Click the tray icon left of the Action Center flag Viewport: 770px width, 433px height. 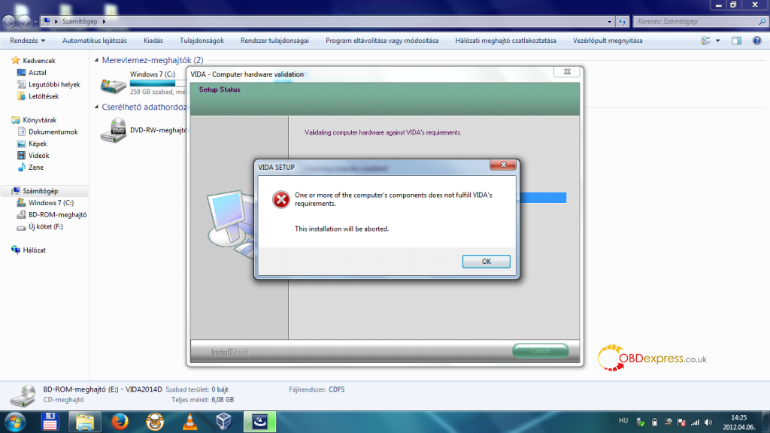click(668, 422)
